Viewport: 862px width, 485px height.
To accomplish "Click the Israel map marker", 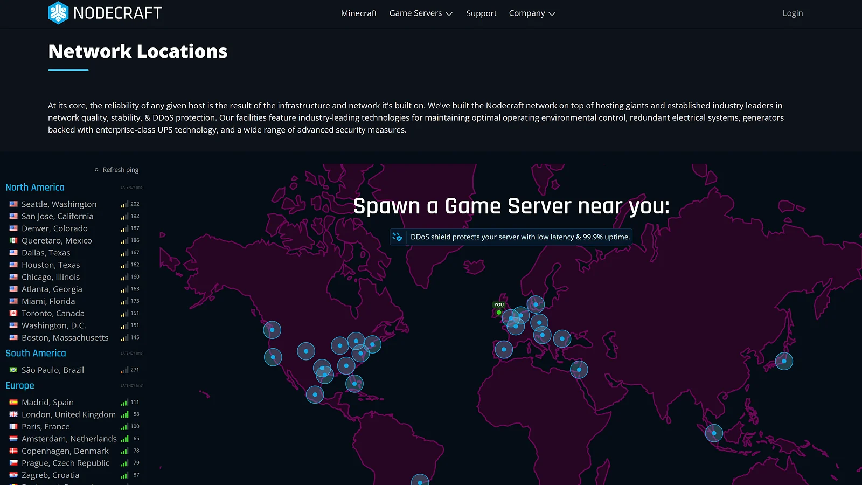I will pyautogui.click(x=579, y=370).
